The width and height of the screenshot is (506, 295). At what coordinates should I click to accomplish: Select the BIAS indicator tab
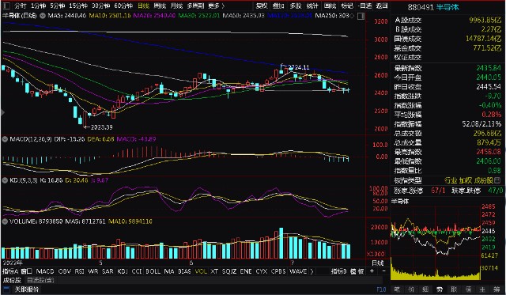(x=184, y=271)
